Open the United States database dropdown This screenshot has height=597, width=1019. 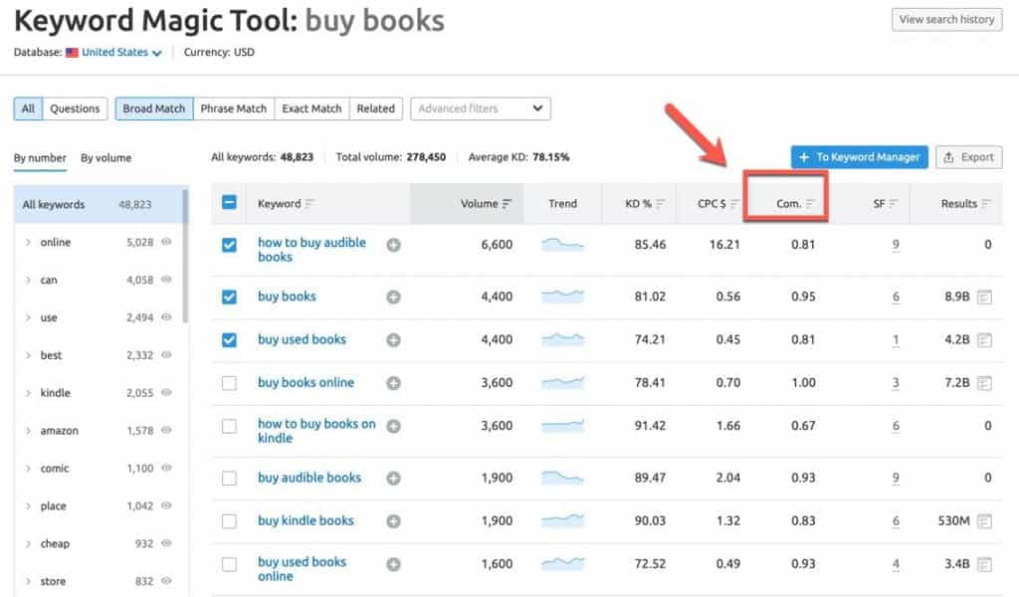(114, 53)
